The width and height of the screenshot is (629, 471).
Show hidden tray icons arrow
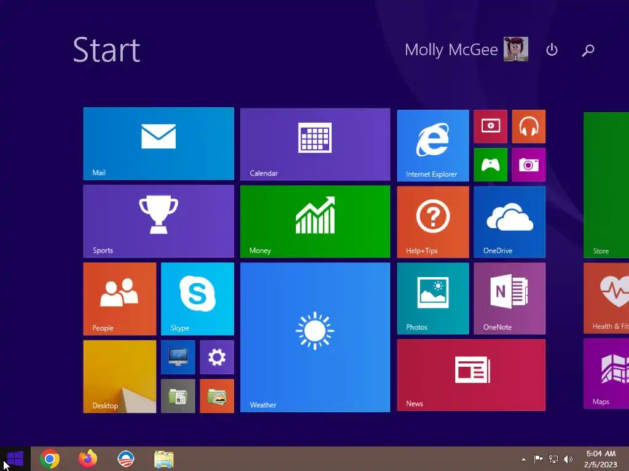523,459
